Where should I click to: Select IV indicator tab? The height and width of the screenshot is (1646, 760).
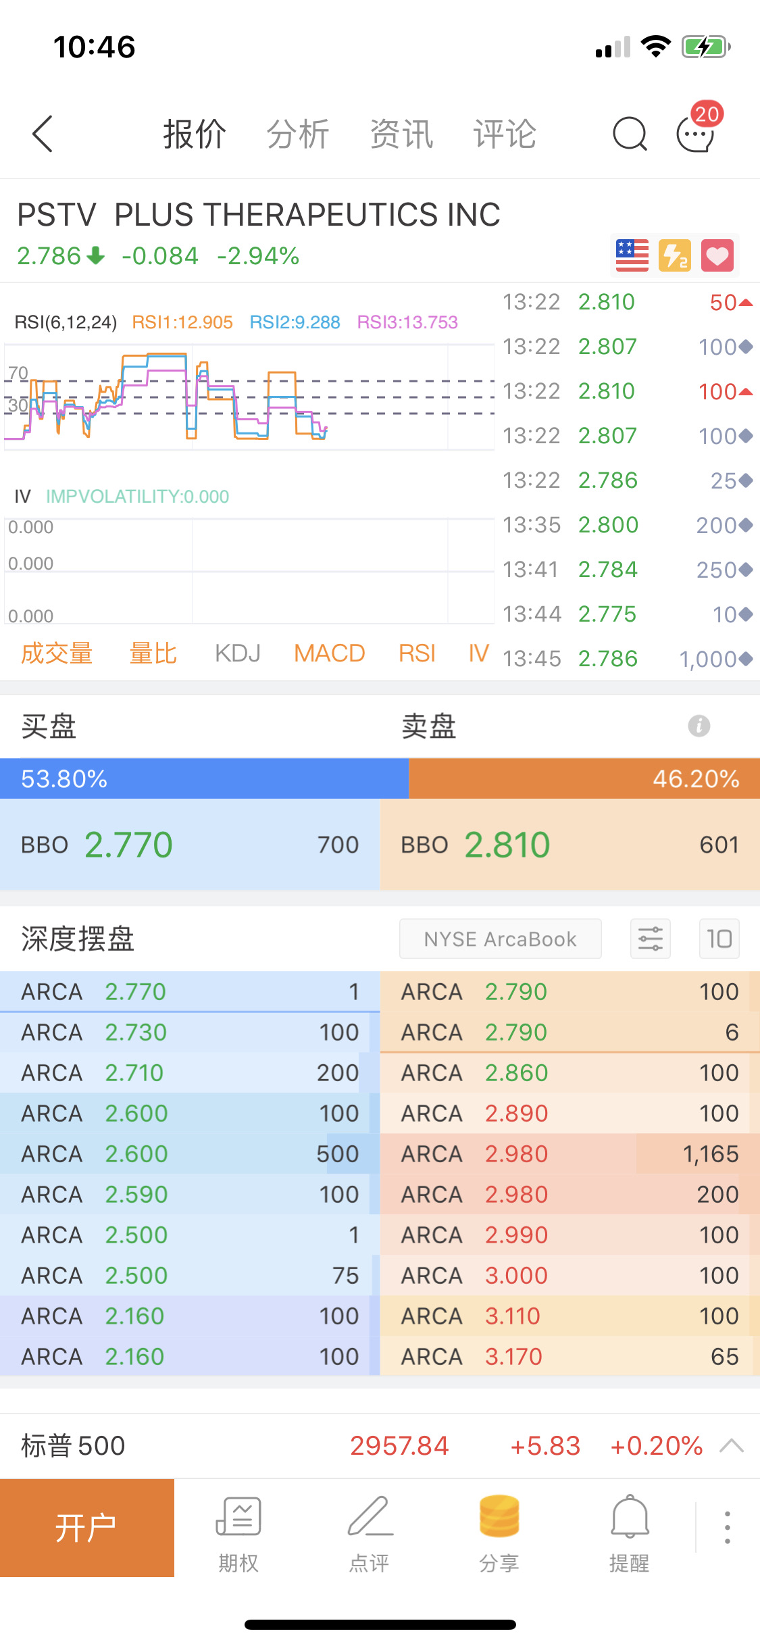click(x=478, y=653)
